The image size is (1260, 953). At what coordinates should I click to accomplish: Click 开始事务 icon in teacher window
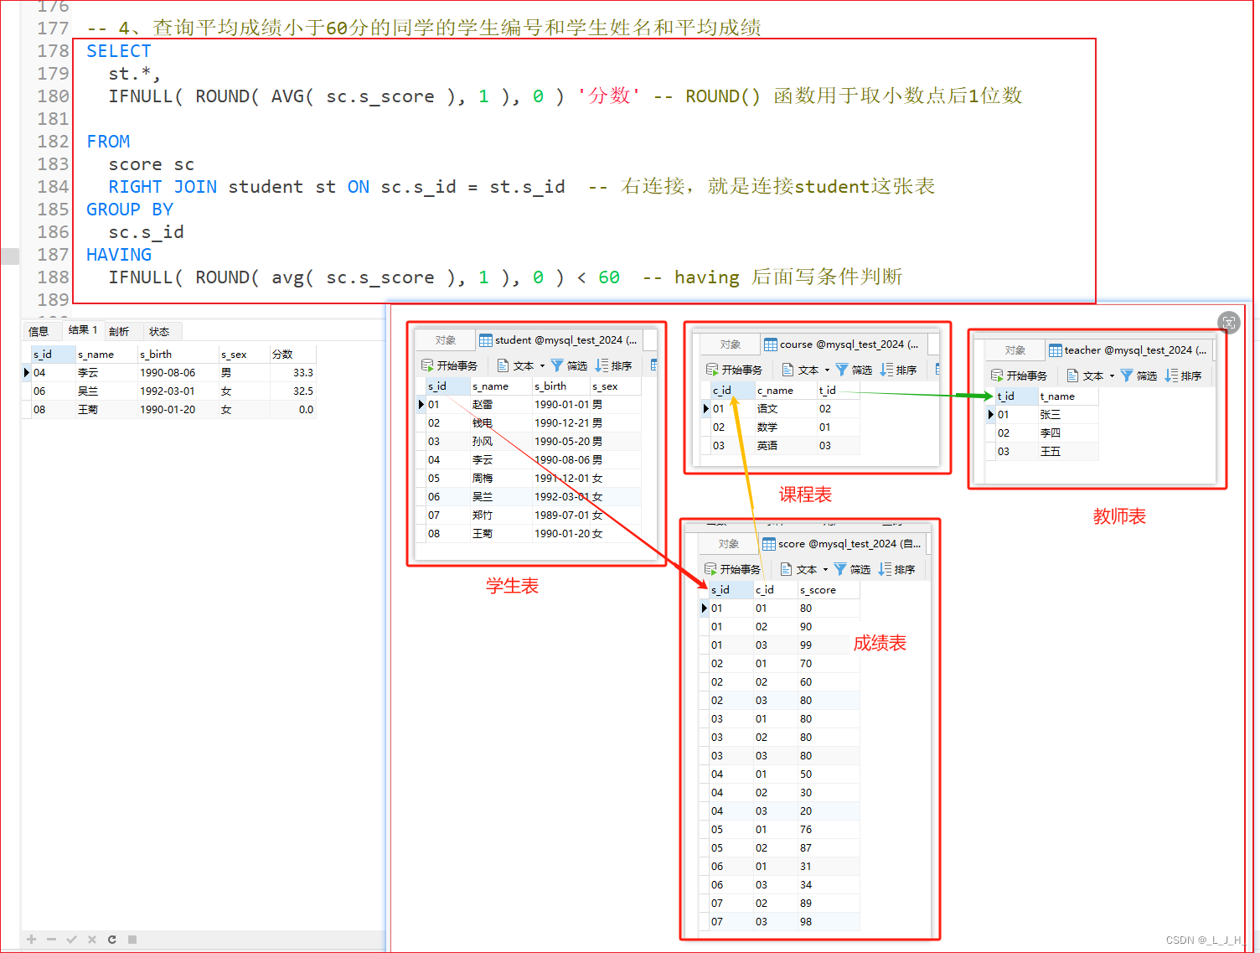(x=997, y=376)
